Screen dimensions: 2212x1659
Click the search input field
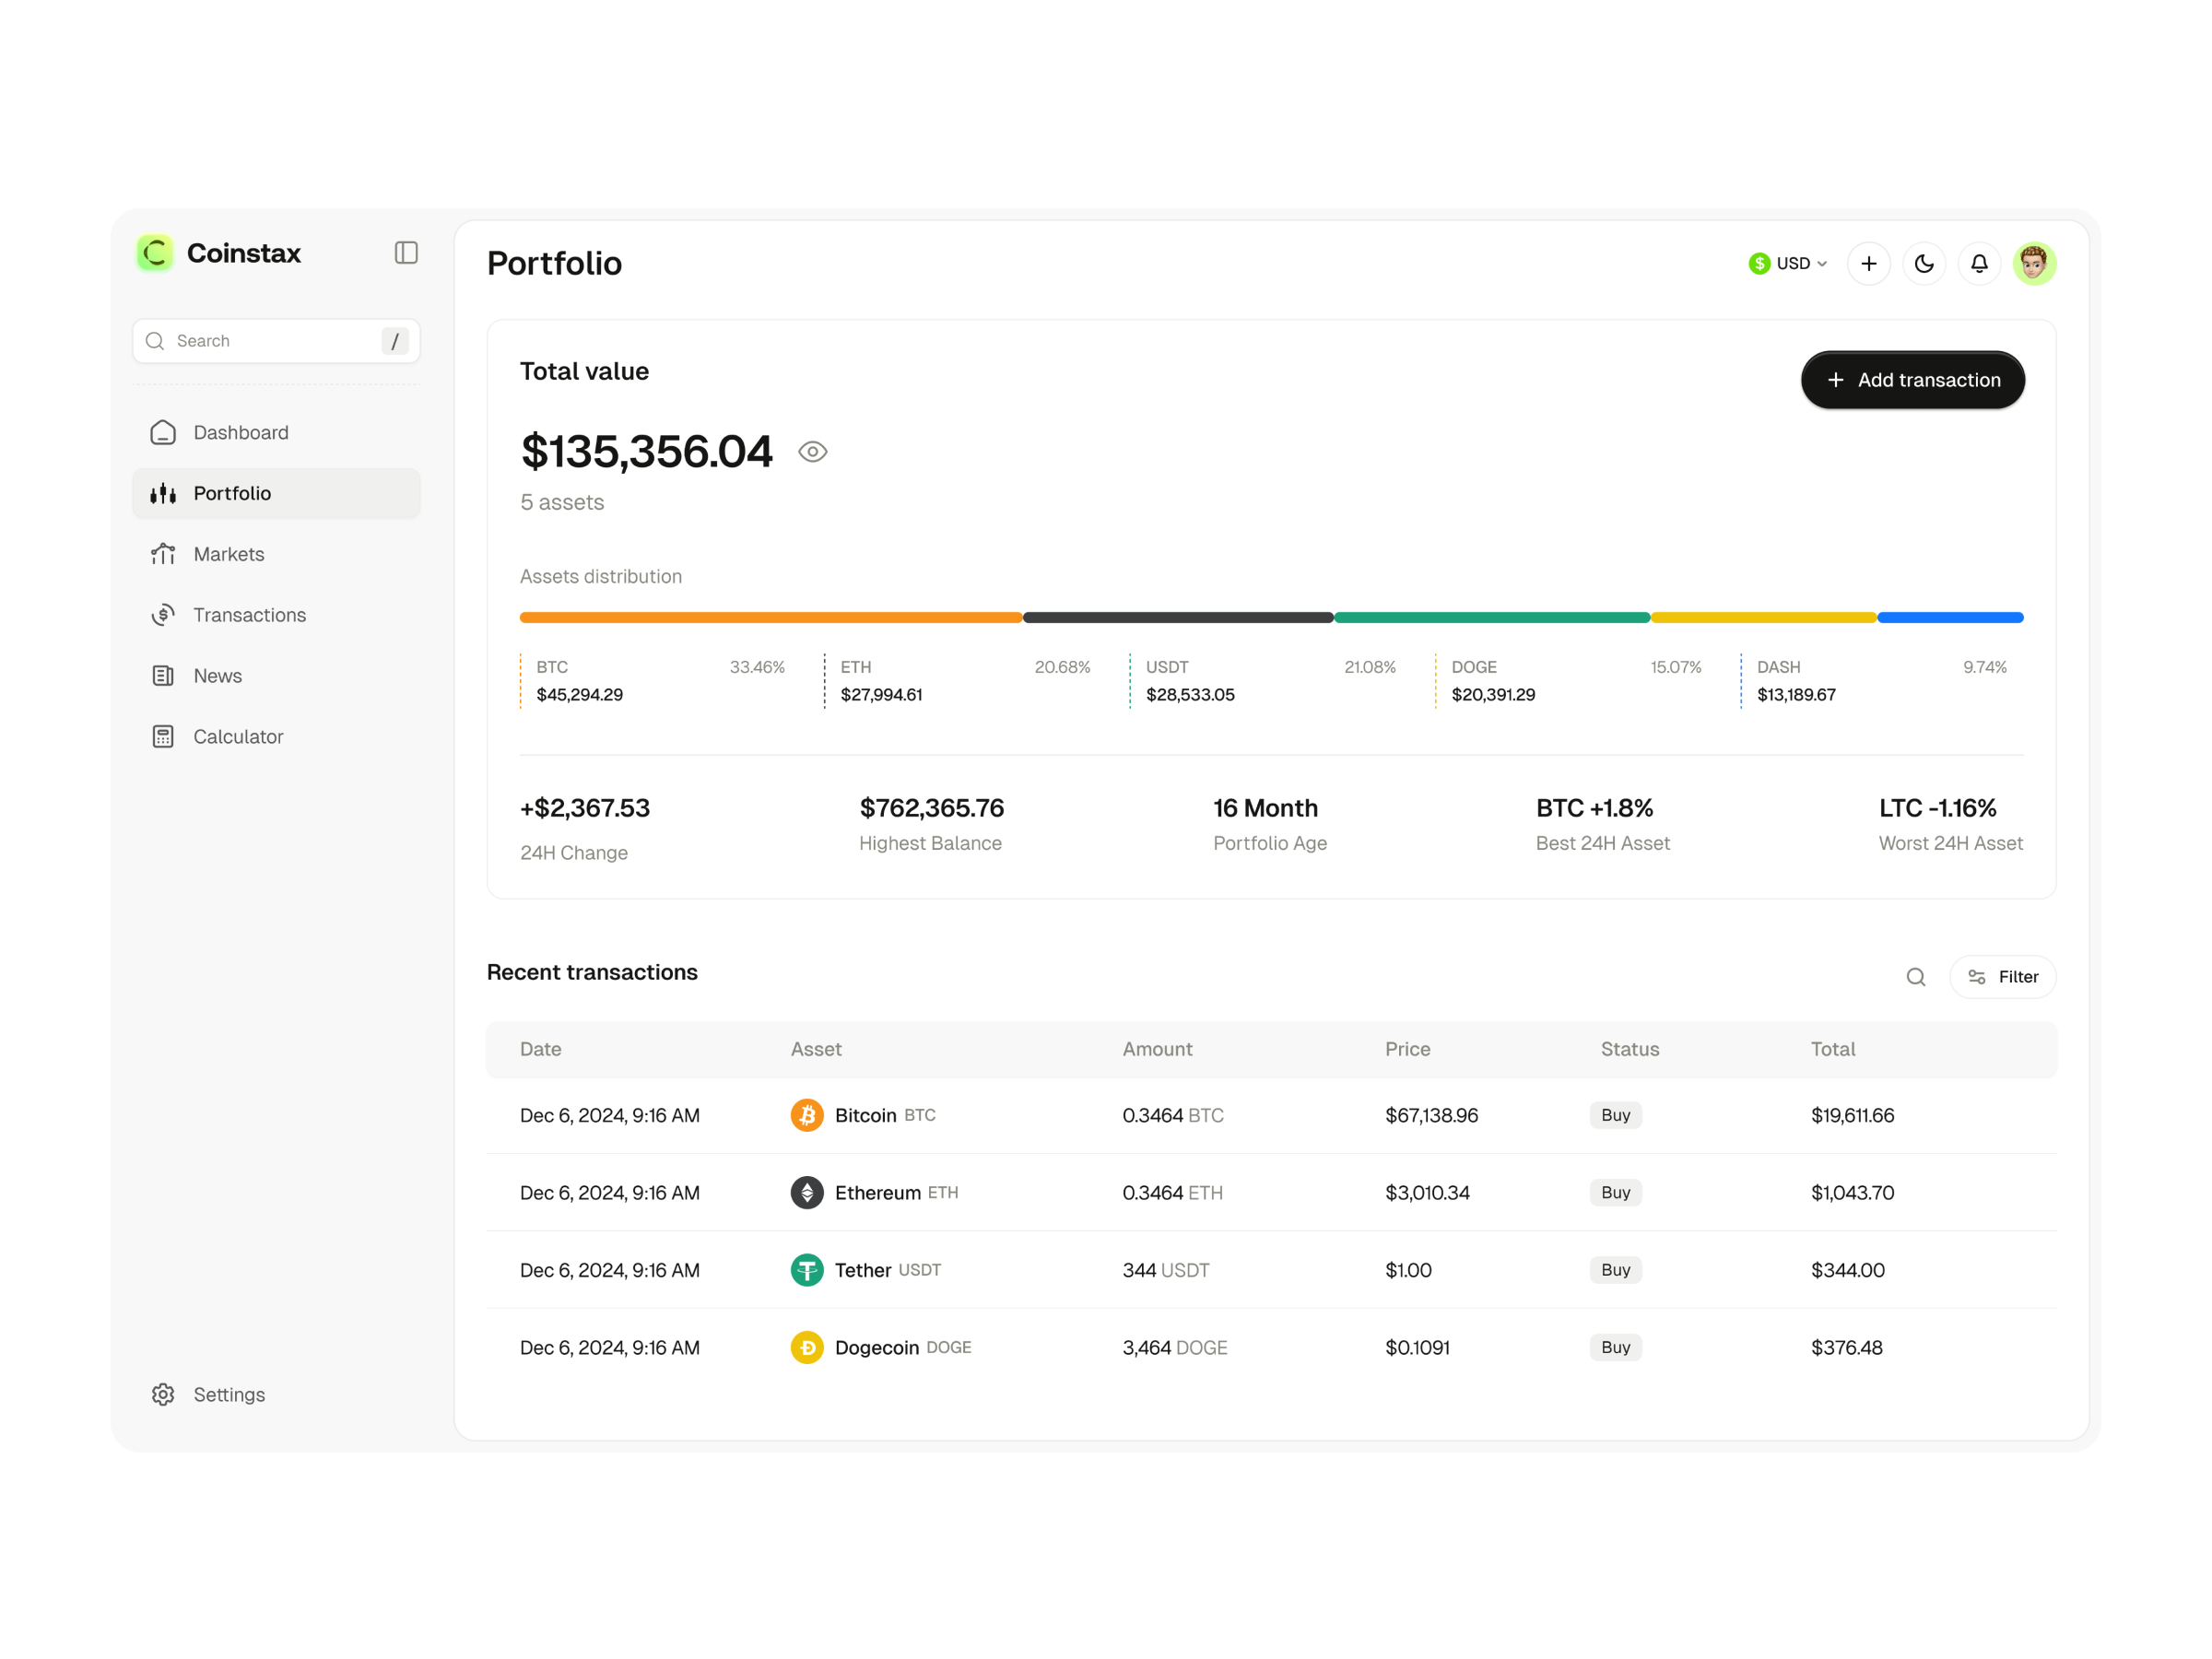pos(276,341)
